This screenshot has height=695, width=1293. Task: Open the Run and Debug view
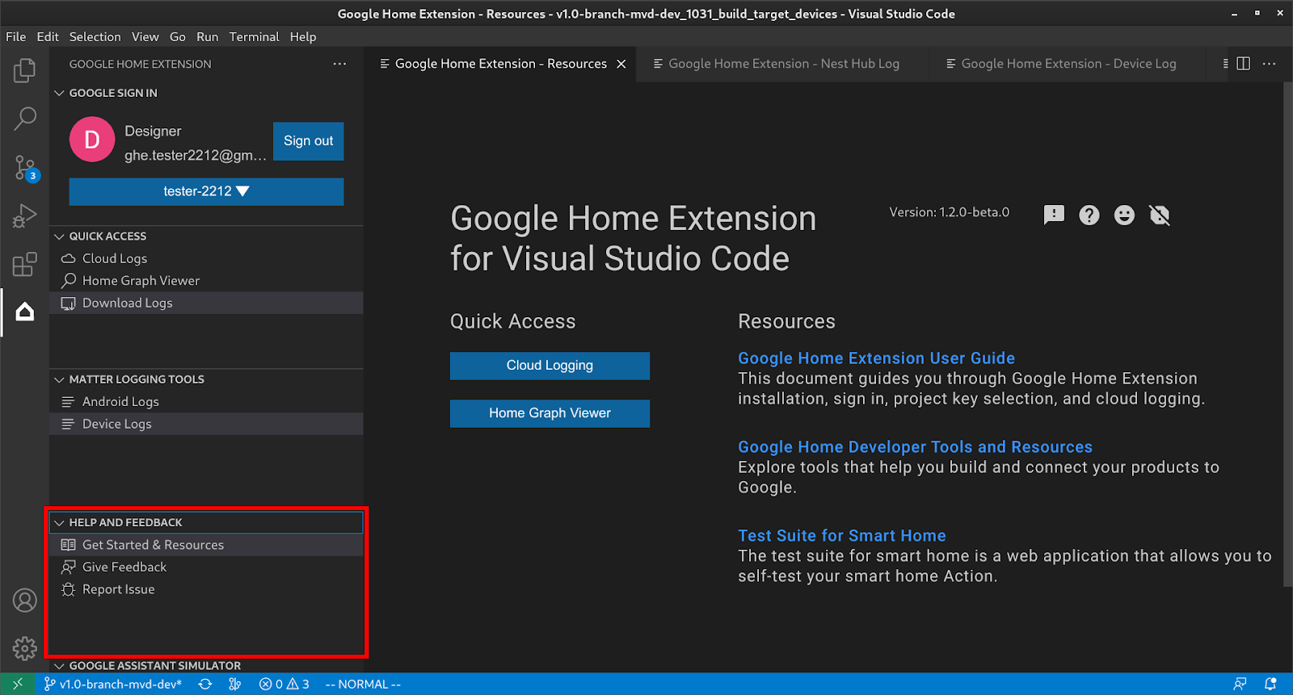pos(24,216)
